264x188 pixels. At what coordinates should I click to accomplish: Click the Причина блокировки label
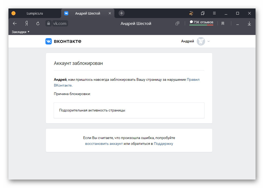coord(72,94)
